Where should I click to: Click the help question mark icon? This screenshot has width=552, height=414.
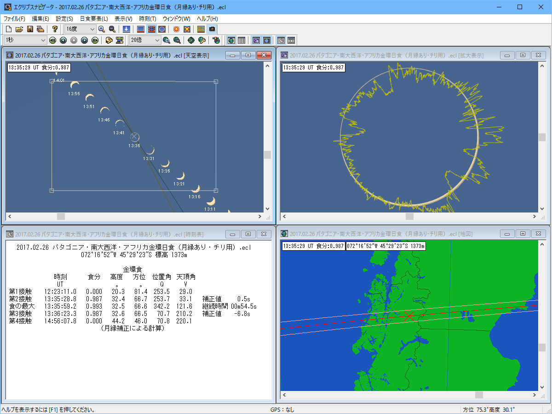[55, 29]
